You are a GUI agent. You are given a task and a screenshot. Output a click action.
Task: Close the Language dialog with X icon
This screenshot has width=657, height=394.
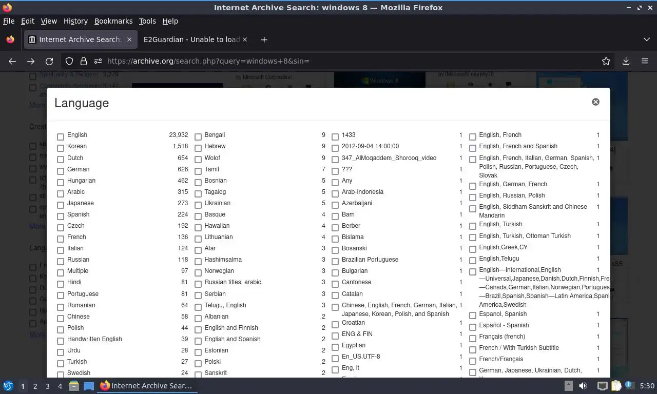(595, 102)
